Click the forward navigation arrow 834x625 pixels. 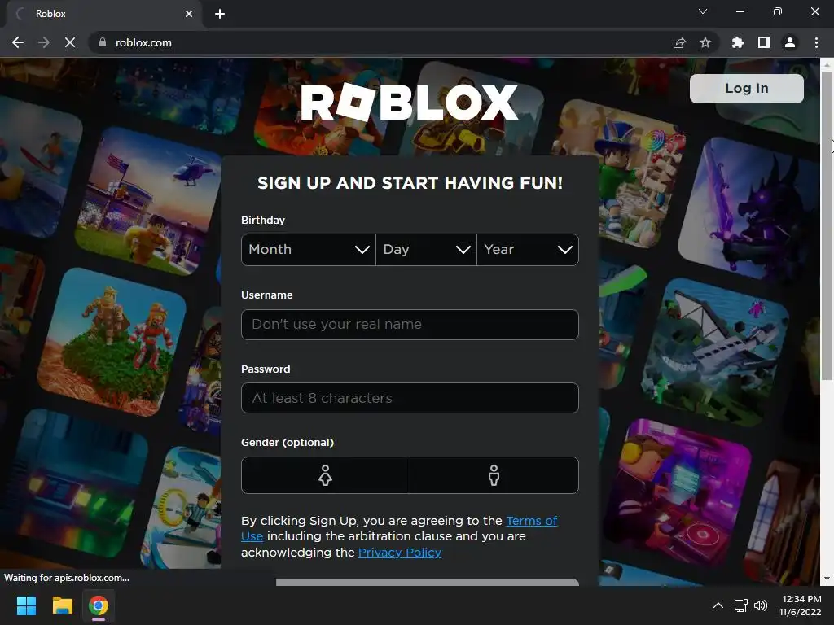pyautogui.click(x=44, y=42)
